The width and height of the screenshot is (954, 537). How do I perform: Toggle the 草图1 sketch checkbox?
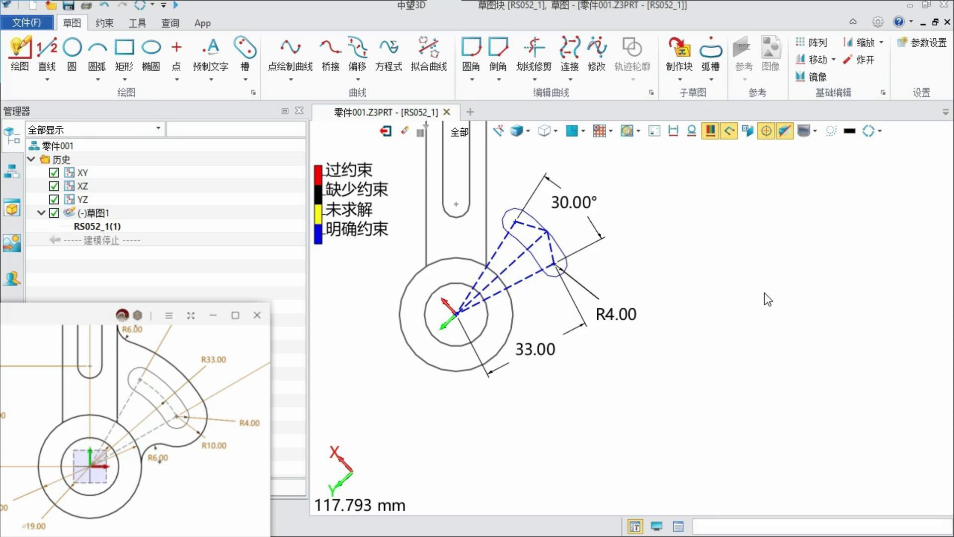tap(54, 213)
